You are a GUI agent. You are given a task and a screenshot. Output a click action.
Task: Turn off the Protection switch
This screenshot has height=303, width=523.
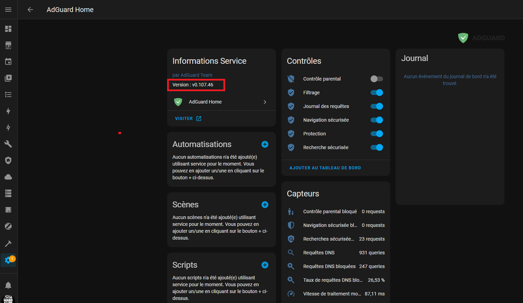pyautogui.click(x=377, y=134)
